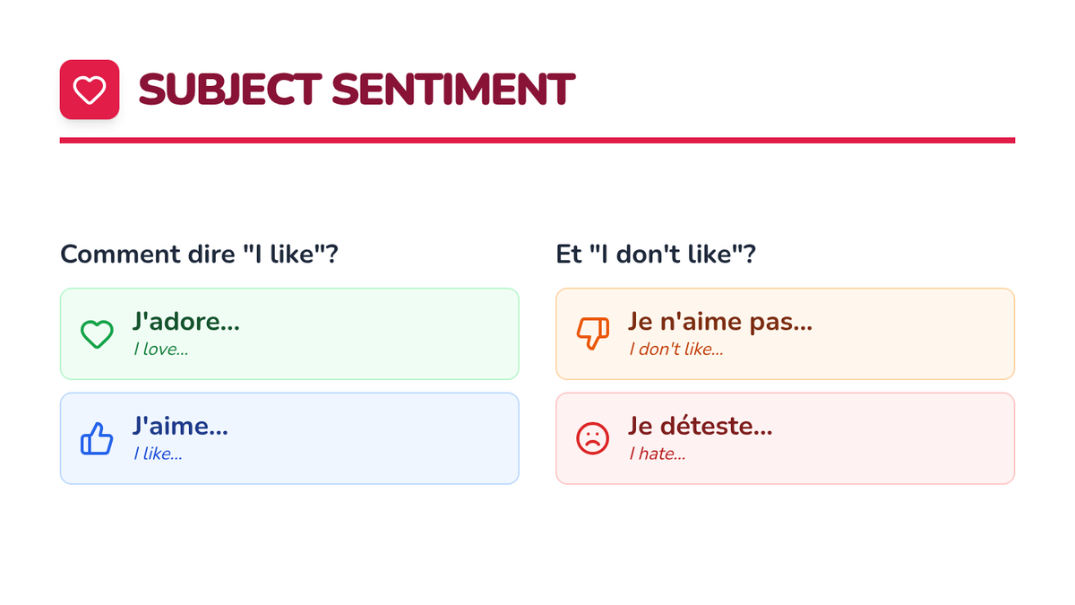Click the J'adore... phrase text

click(186, 321)
